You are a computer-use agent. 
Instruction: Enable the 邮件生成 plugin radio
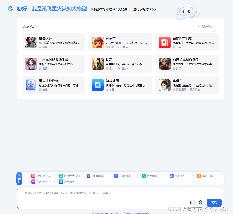click(x=194, y=176)
